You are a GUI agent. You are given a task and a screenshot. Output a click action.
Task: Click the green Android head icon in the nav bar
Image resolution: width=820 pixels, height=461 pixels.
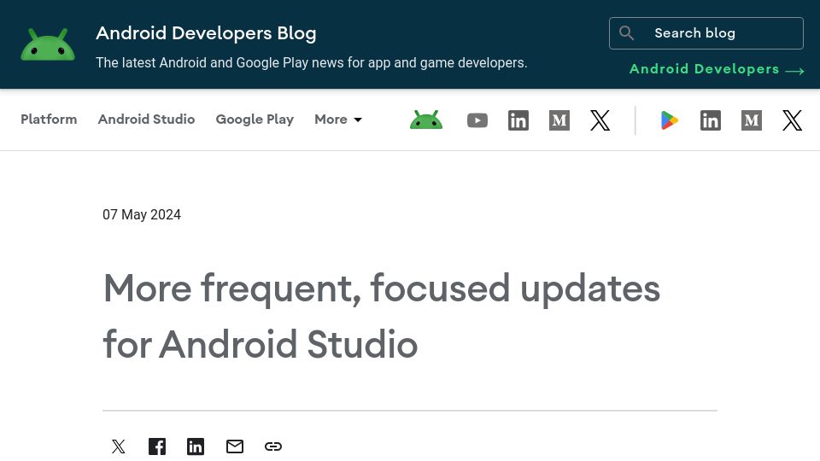(426, 120)
